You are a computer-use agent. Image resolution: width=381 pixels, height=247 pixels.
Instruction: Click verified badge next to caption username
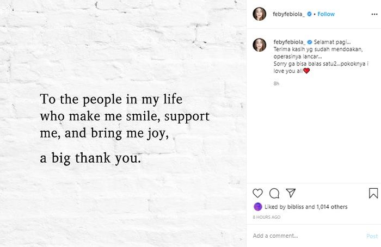coord(310,42)
